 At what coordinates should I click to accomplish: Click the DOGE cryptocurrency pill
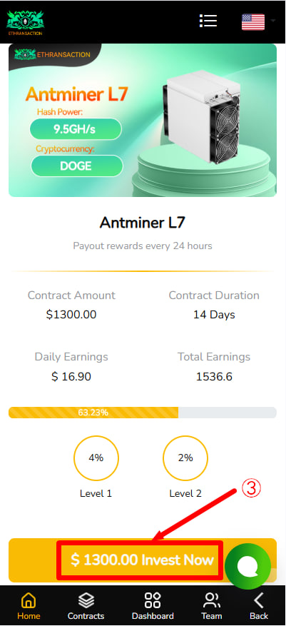point(76,166)
